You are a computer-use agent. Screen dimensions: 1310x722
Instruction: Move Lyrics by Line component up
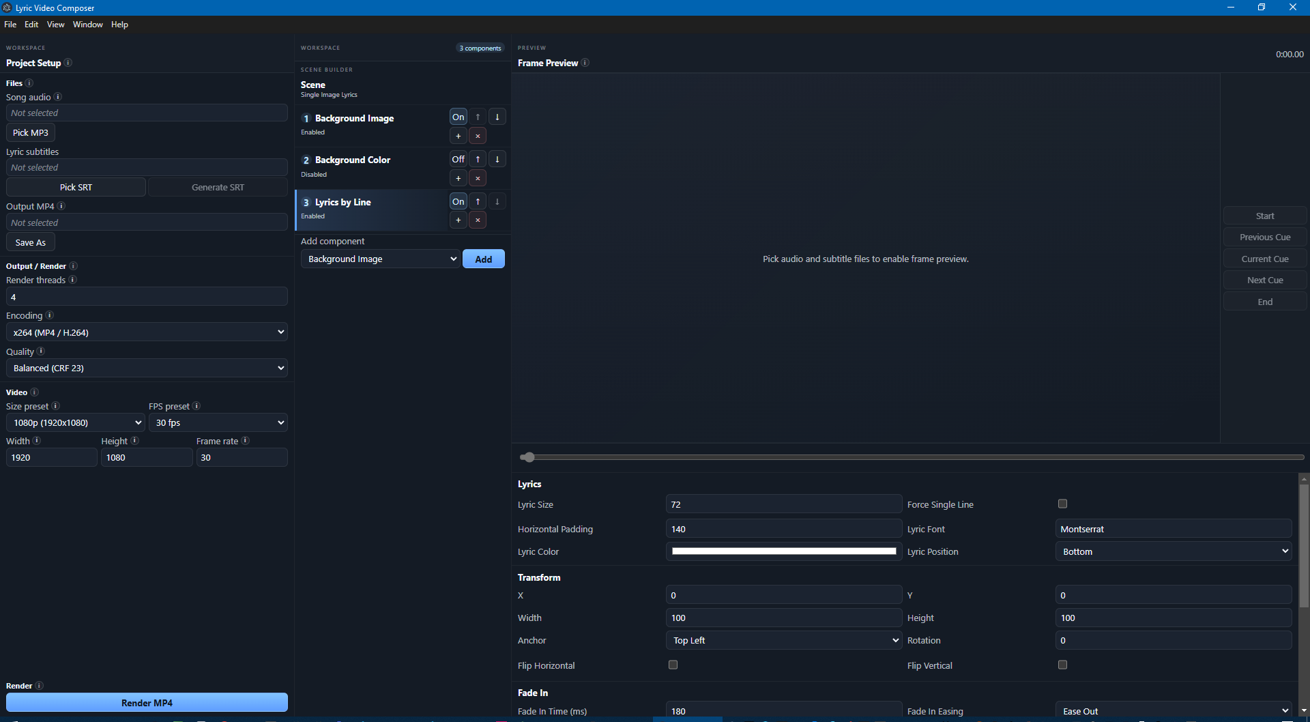pos(478,201)
